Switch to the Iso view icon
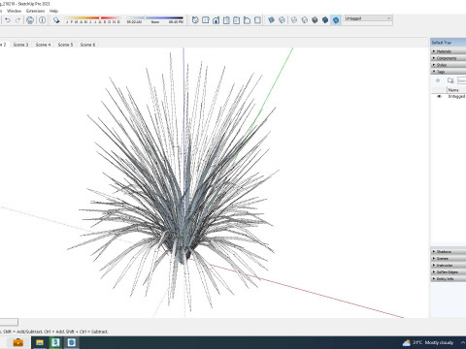466x349 pixels. (195, 20)
